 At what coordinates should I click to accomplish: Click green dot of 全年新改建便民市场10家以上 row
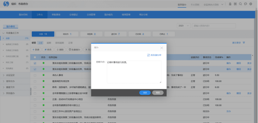click(x=43, y=105)
